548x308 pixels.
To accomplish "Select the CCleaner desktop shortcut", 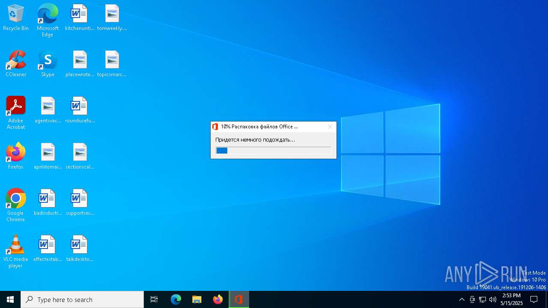I will (x=16, y=64).
